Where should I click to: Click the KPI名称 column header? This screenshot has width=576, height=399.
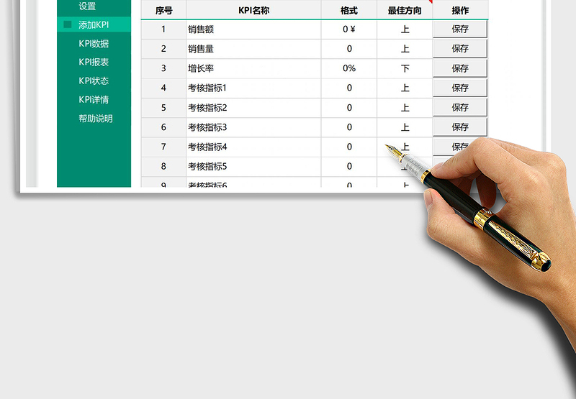[253, 11]
